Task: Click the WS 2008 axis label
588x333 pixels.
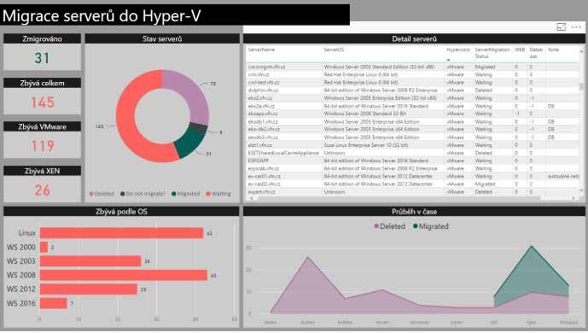Action: pyautogui.click(x=21, y=275)
